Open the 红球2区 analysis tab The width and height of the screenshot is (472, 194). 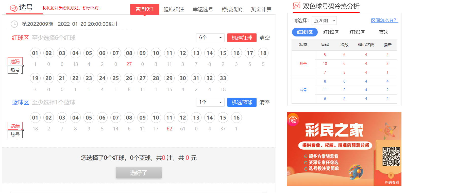(331, 32)
